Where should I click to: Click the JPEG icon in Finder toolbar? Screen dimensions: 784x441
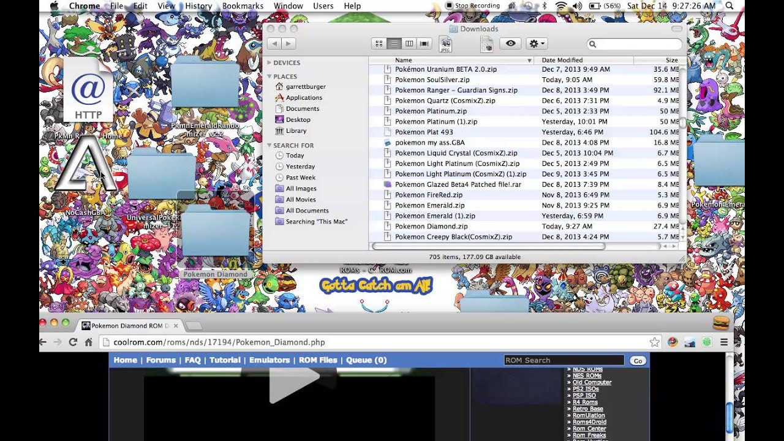pyautogui.click(x=445, y=43)
